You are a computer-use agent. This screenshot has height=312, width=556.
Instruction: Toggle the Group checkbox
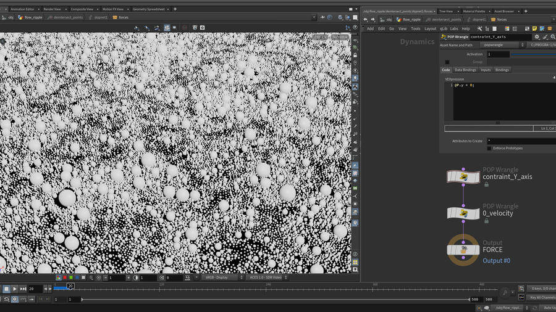[447, 62]
